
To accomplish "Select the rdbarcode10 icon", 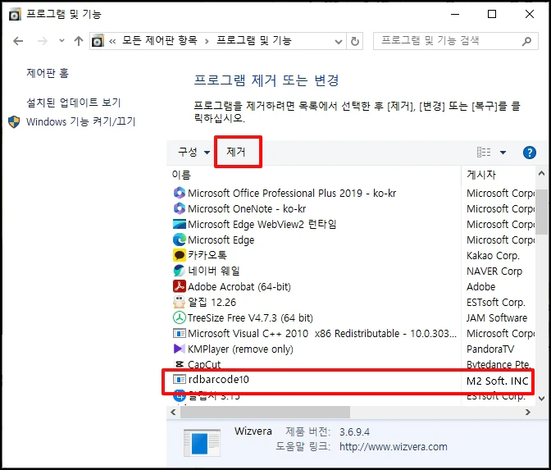I will point(180,379).
